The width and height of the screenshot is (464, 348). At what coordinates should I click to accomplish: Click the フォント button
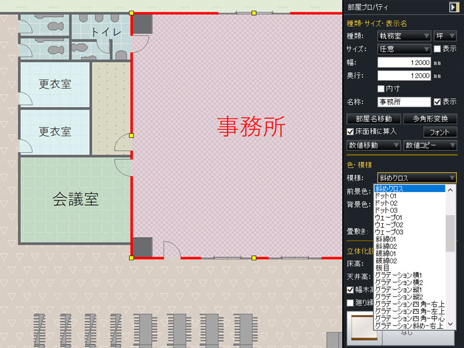pyautogui.click(x=440, y=132)
